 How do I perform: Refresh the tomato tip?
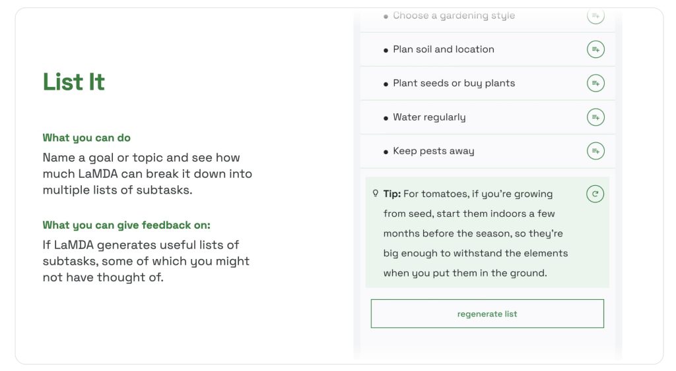(x=595, y=194)
